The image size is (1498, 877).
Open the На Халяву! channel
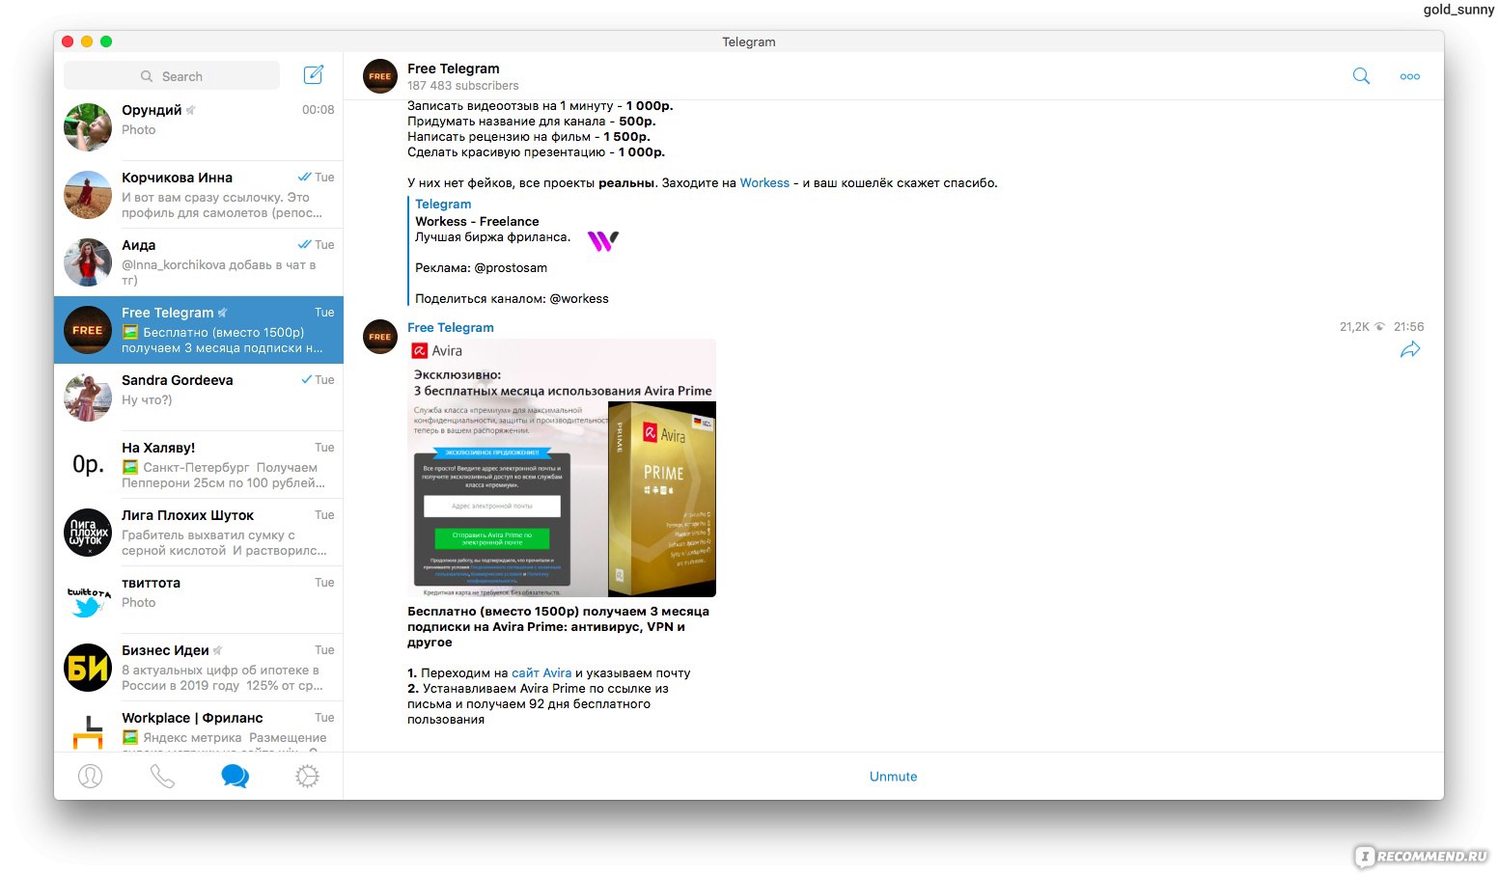tap(199, 465)
